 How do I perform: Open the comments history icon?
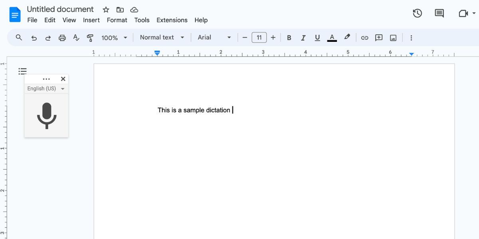439,13
